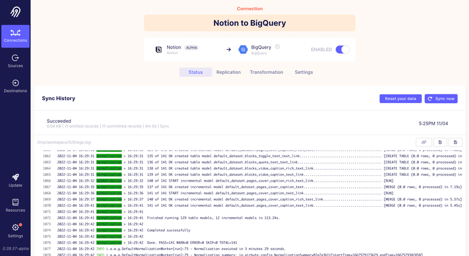
Task: Click log line 1077 Normalization executed text
Action: pos(240,249)
